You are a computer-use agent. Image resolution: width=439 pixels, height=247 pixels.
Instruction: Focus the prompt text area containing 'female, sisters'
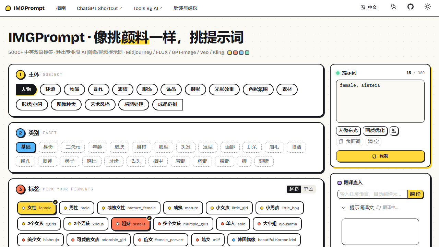tap(380, 101)
